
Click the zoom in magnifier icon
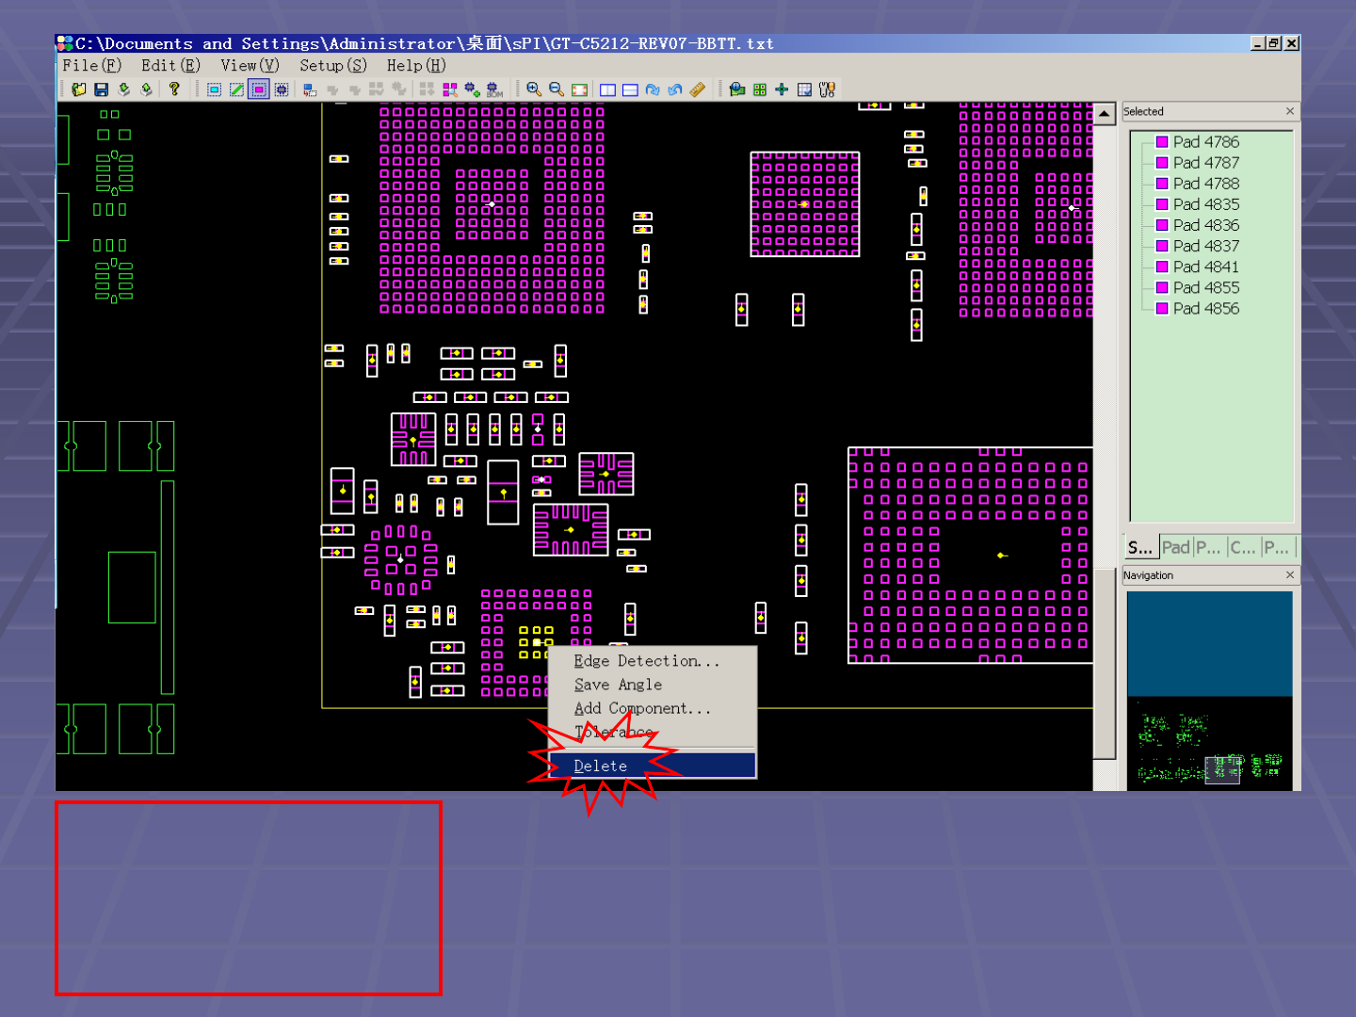pos(534,89)
